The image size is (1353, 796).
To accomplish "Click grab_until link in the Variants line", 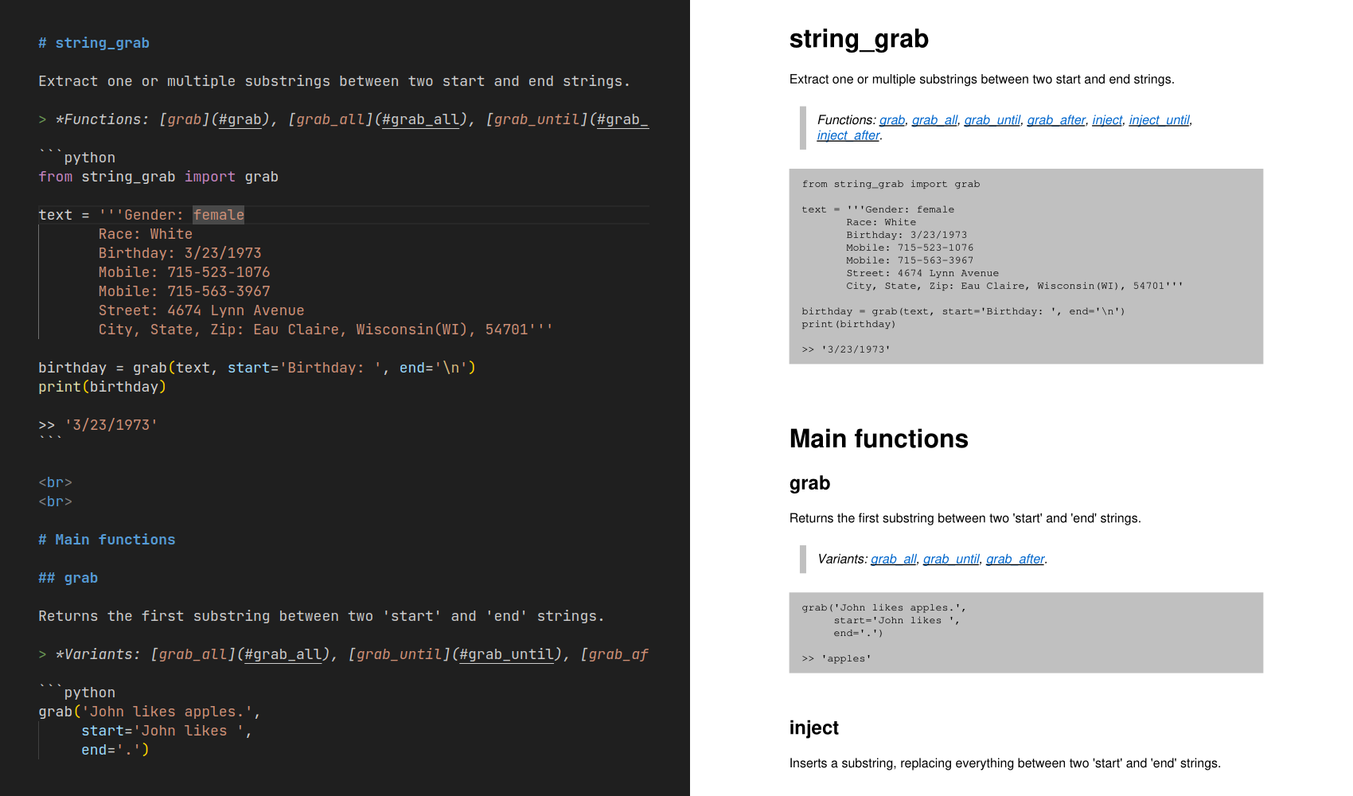I will 951,560.
